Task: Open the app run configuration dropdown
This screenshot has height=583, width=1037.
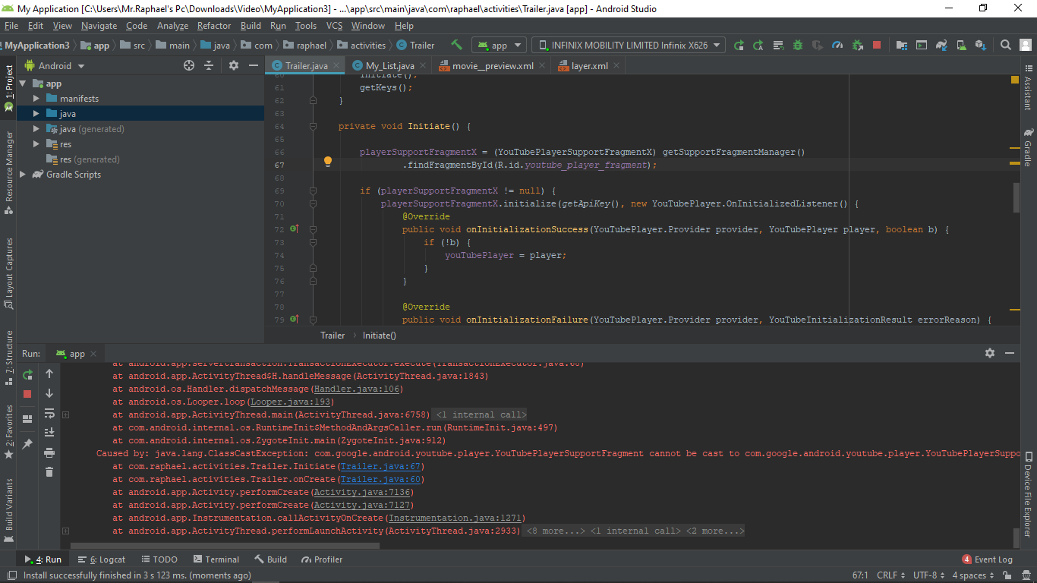Action: pos(499,46)
